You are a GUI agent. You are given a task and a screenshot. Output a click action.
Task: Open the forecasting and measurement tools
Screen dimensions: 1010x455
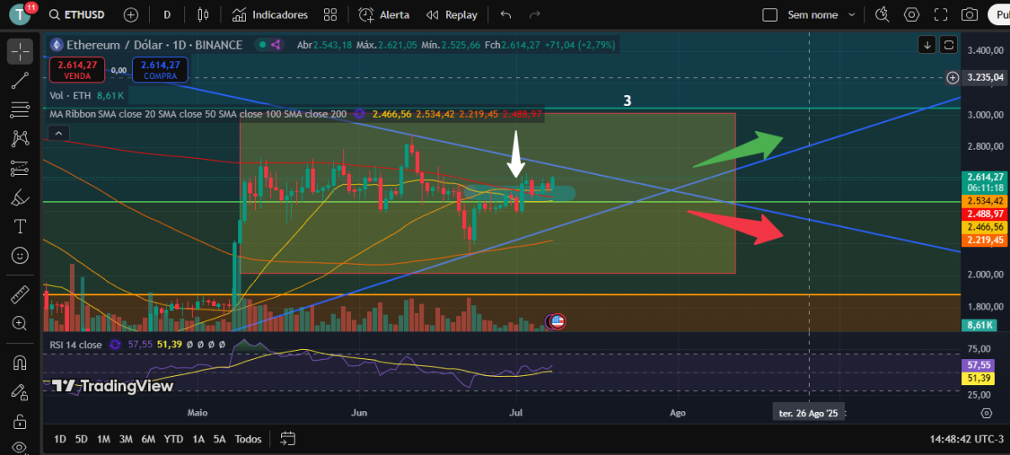click(20, 168)
